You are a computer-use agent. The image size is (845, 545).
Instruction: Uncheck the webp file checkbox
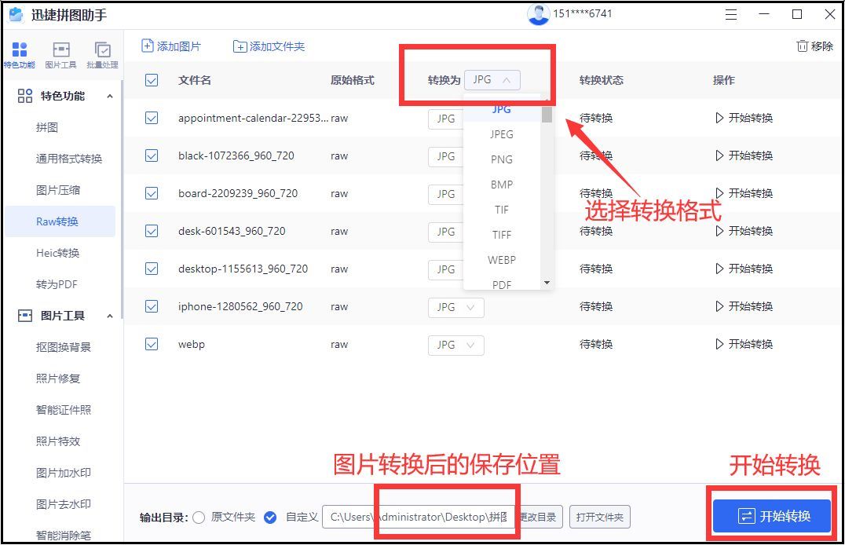click(x=152, y=345)
